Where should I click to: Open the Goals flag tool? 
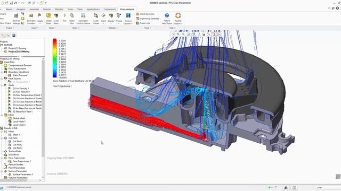pyautogui.click(x=40, y=19)
